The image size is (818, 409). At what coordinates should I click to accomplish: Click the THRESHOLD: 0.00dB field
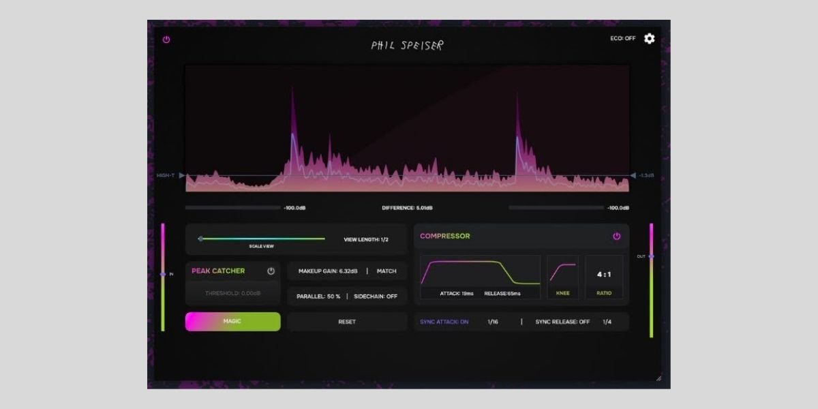[x=233, y=293]
